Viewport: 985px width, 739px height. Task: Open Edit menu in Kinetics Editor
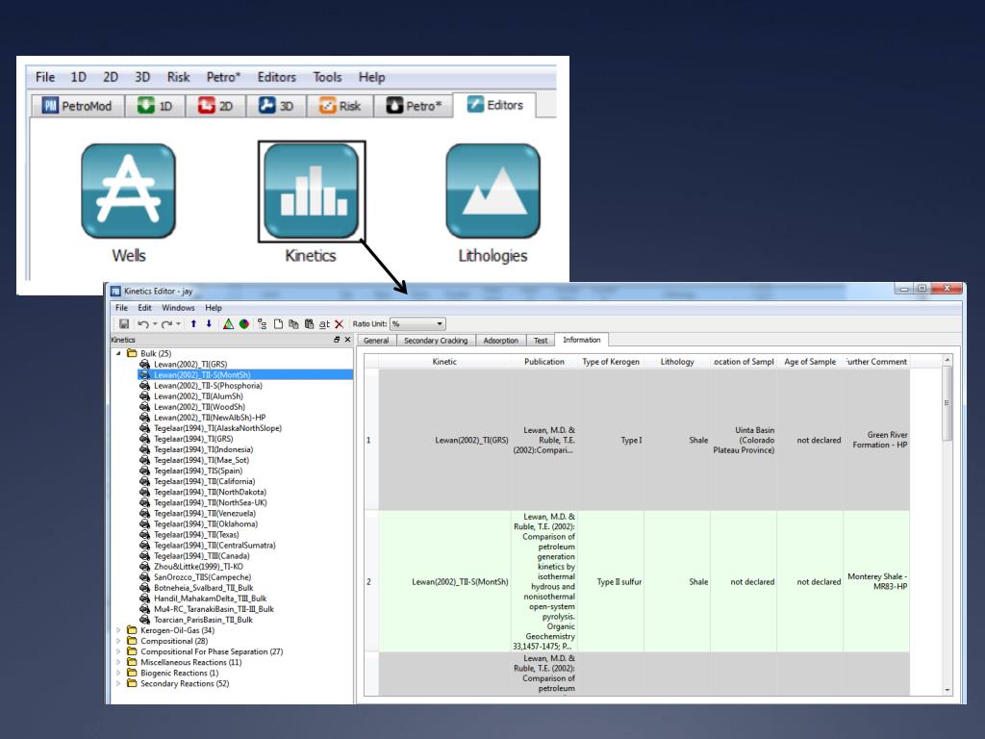[144, 307]
